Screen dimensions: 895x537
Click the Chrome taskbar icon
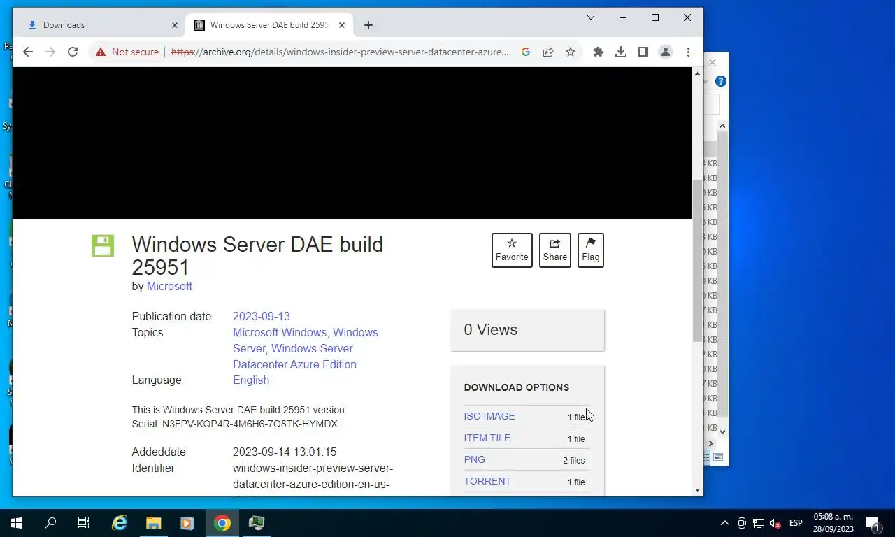[x=222, y=523]
